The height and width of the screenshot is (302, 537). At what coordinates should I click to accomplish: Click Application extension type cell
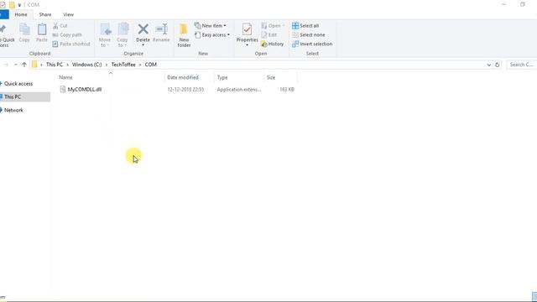click(x=239, y=90)
